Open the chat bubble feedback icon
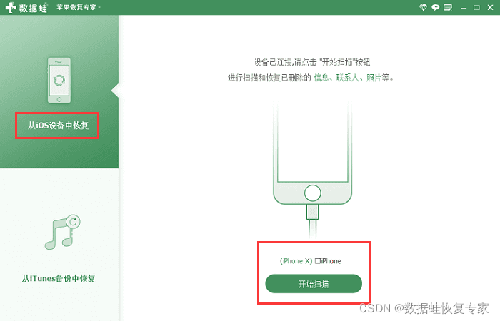Viewport: 500px width, 321px height. [x=435, y=7]
